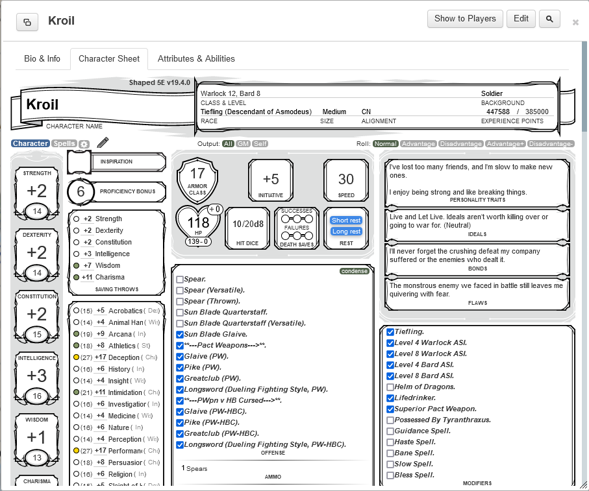This screenshot has height=491, width=589.
Task: Click the Spears ammo entry
Action: pos(197,468)
